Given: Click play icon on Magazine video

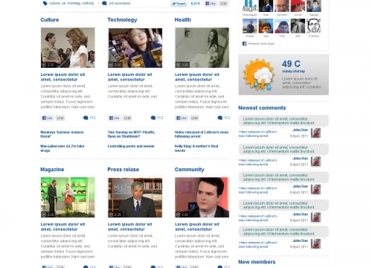Looking at the screenshot, I should coord(44,214).
